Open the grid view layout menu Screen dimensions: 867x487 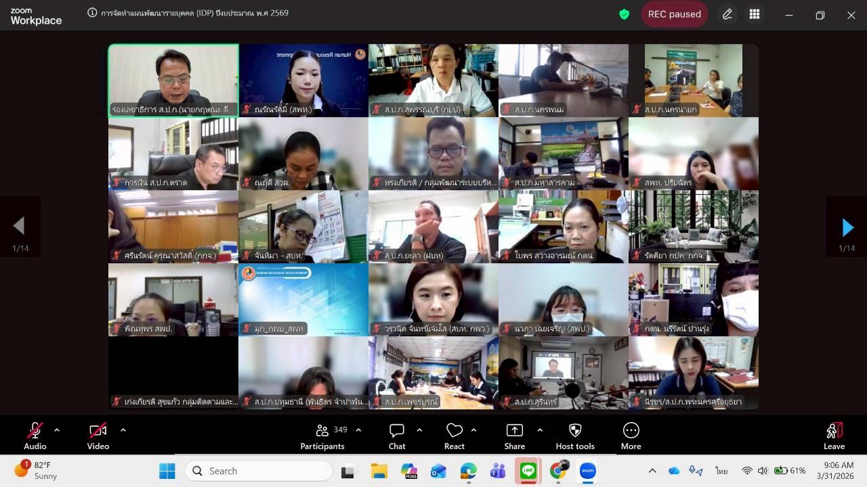click(755, 14)
